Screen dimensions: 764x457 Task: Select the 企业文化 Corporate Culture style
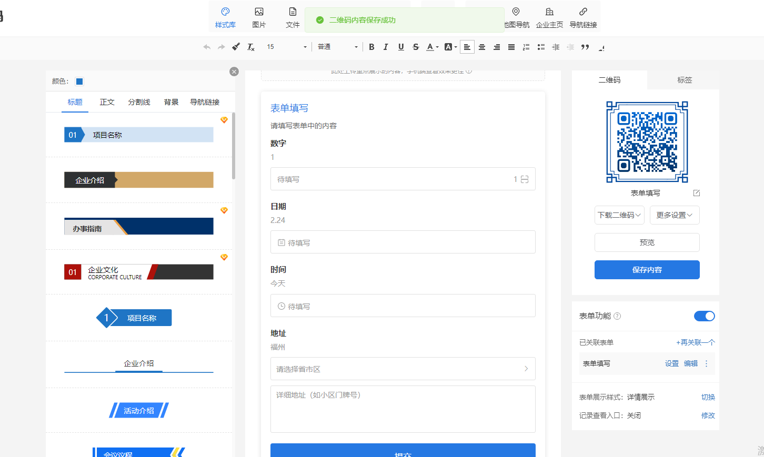coord(139,272)
